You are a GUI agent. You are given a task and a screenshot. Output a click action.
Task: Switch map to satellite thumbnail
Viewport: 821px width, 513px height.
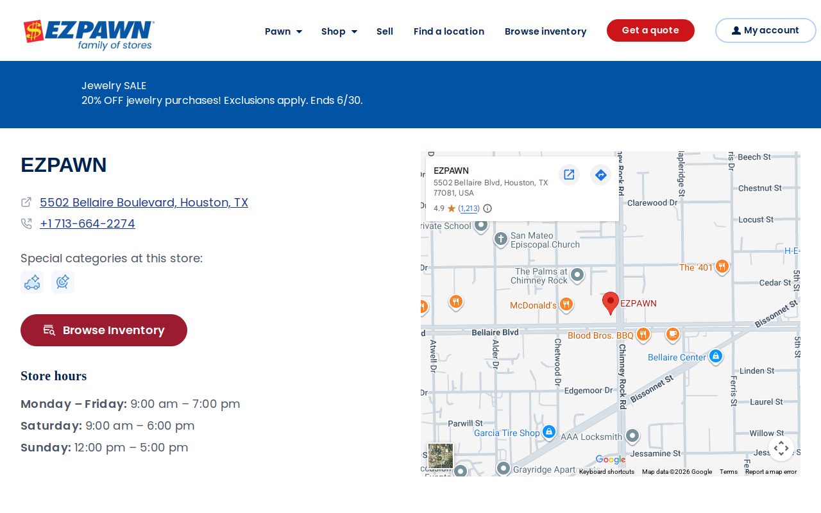coord(441,456)
